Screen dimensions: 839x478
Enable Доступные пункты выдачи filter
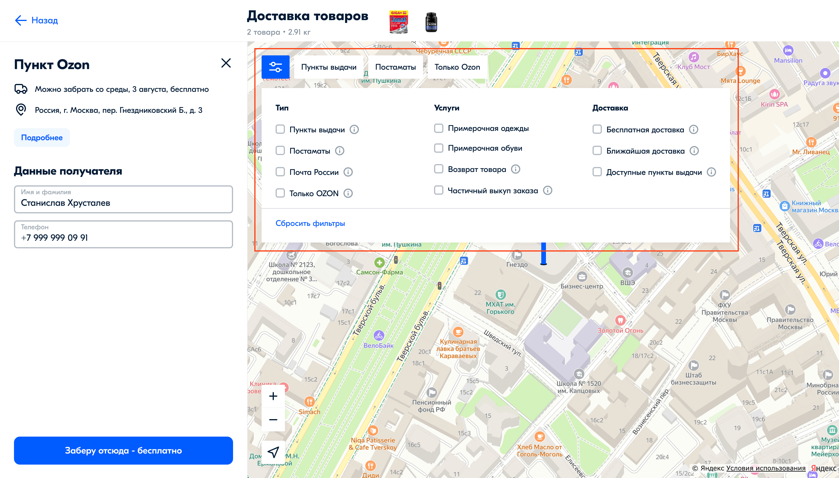[597, 172]
